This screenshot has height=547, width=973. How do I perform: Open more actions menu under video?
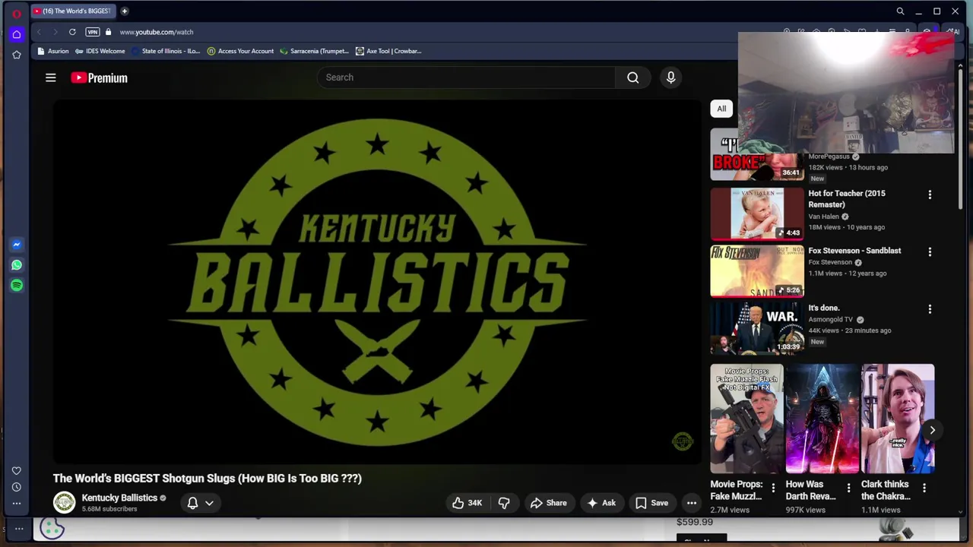pos(692,503)
